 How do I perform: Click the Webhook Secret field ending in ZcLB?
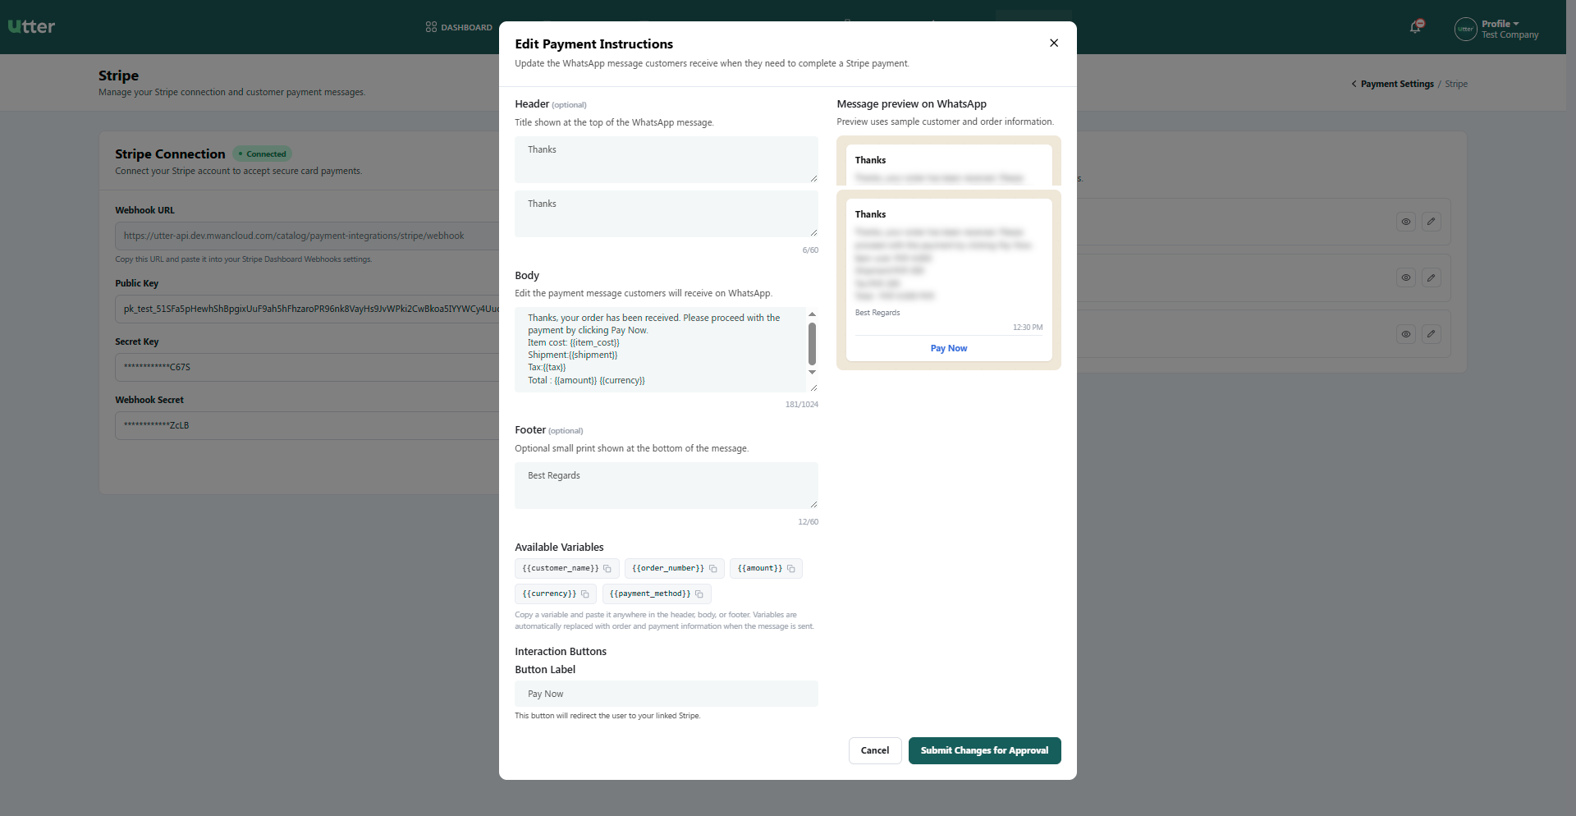(308, 425)
